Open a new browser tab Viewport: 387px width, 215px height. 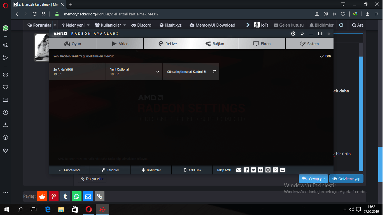click(x=71, y=4)
